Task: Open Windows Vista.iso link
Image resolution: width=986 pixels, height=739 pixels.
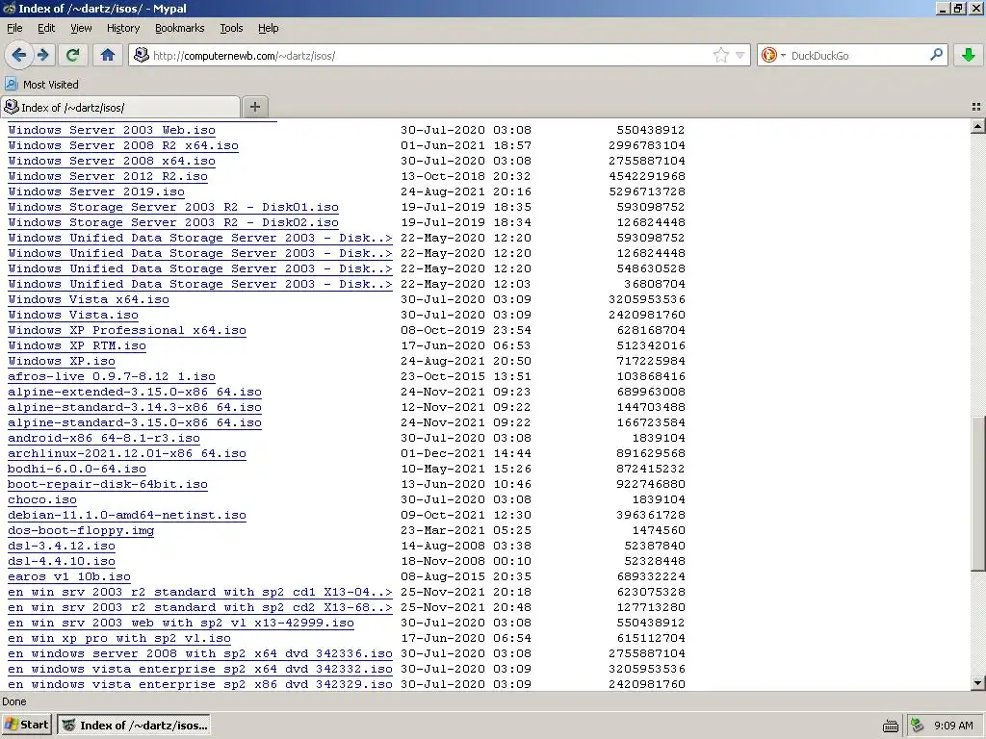Action: pos(73,315)
